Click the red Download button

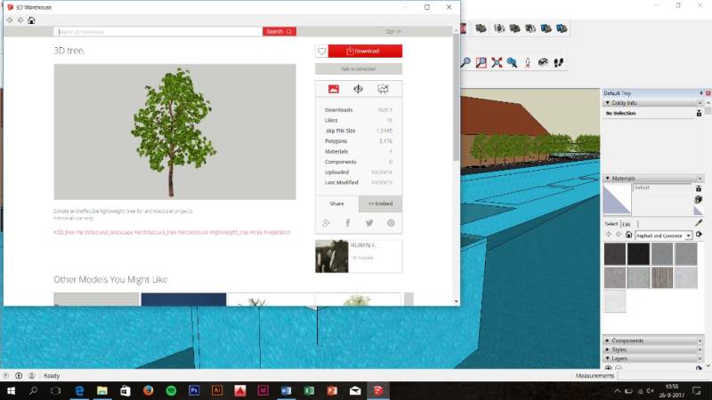(365, 51)
